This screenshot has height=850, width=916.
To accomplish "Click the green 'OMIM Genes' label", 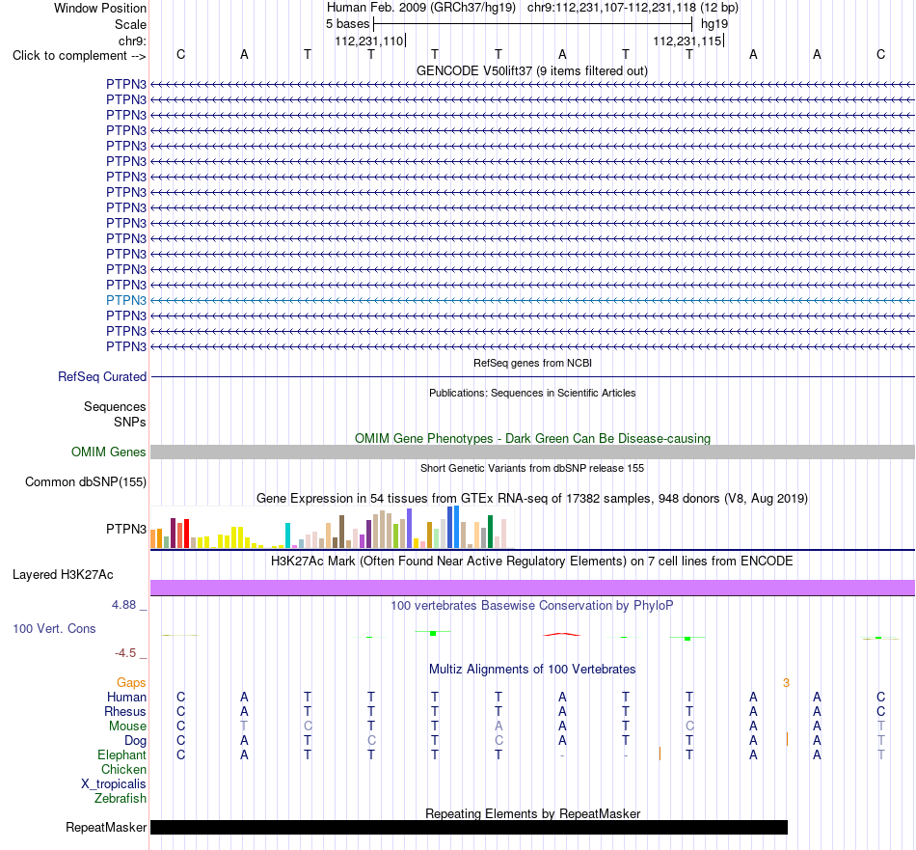I will click(x=109, y=452).
